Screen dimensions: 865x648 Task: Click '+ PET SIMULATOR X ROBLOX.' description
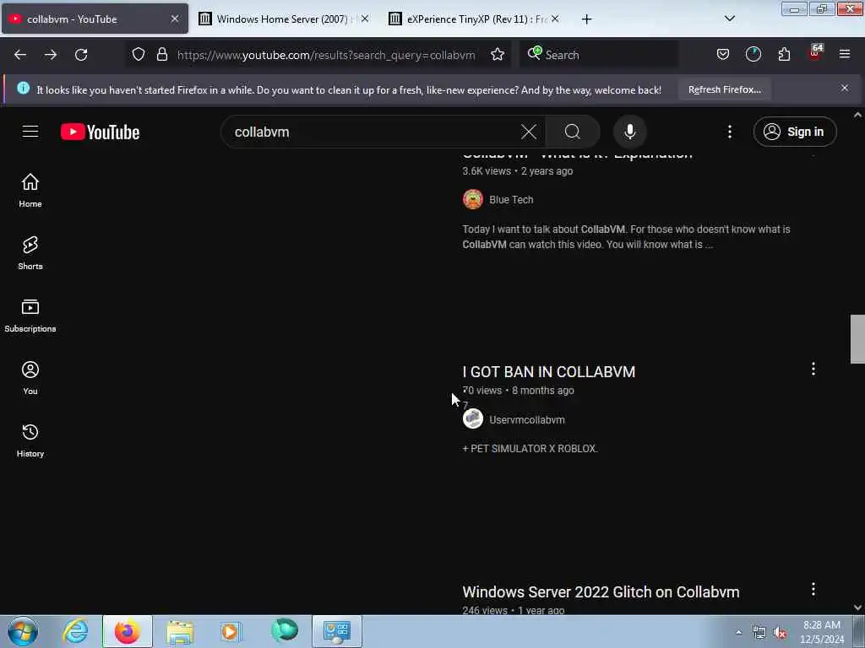pyautogui.click(x=530, y=449)
